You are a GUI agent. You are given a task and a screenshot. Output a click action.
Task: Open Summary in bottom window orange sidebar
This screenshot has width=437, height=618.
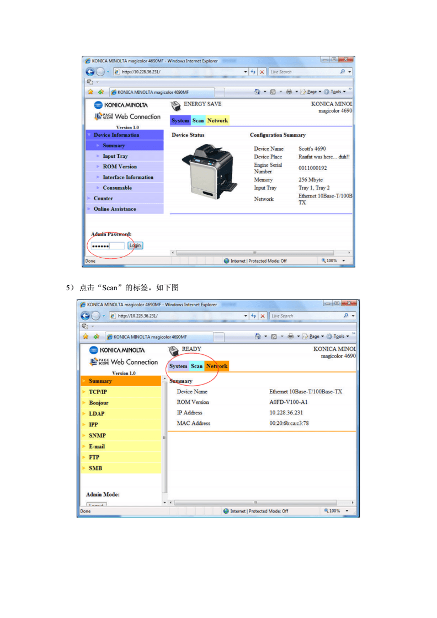click(121, 381)
